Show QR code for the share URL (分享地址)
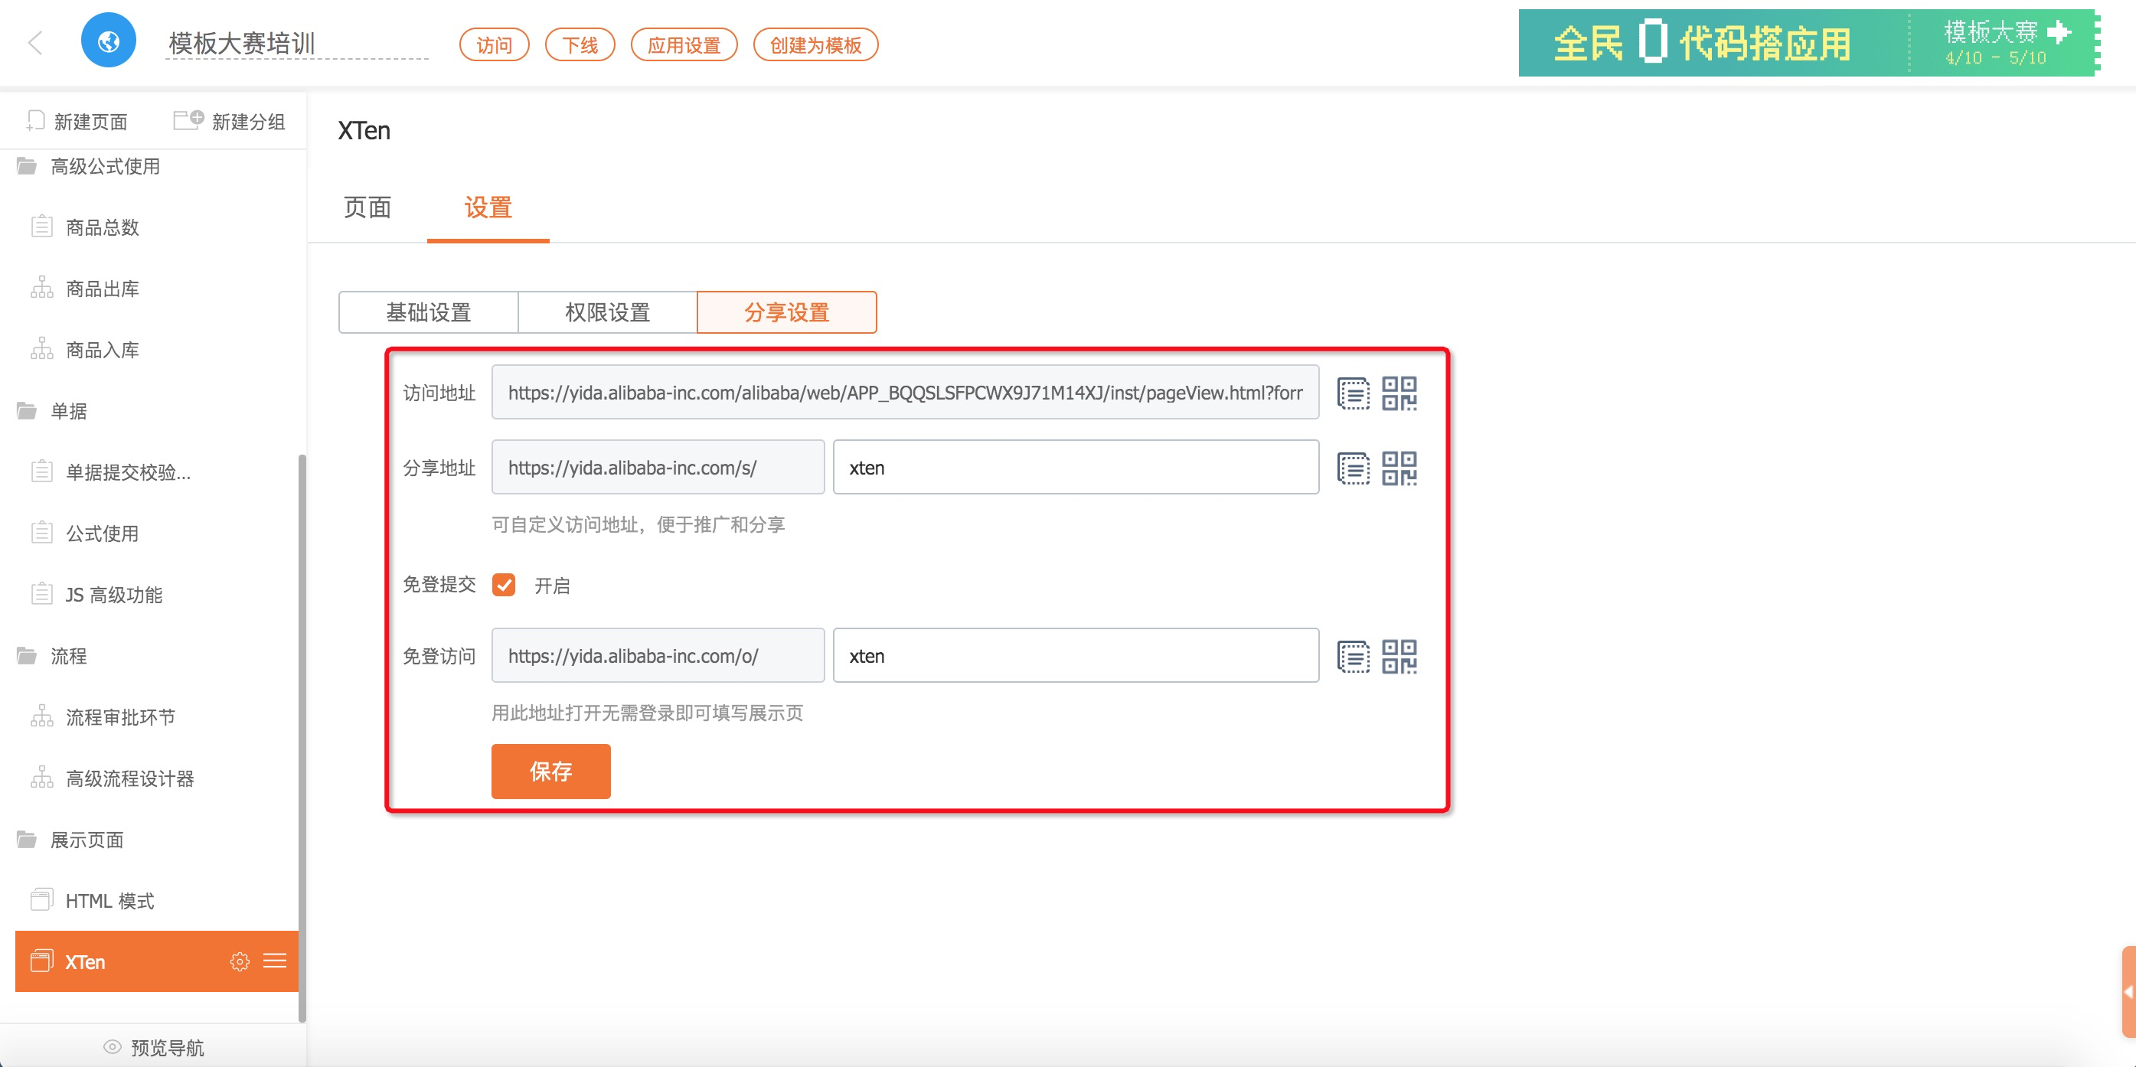Image resolution: width=2136 pixels, height=1067 pixels. pyautogui.click(x=1399, y=468)
